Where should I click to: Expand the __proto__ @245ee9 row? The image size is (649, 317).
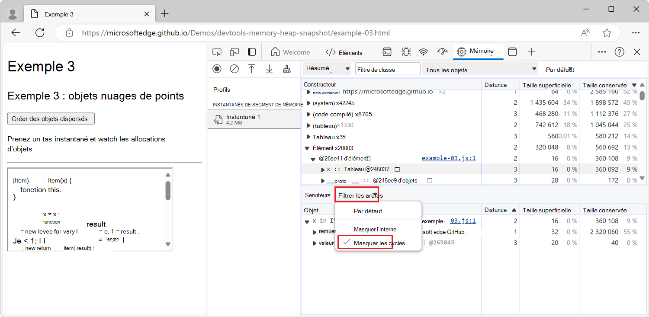323,180
